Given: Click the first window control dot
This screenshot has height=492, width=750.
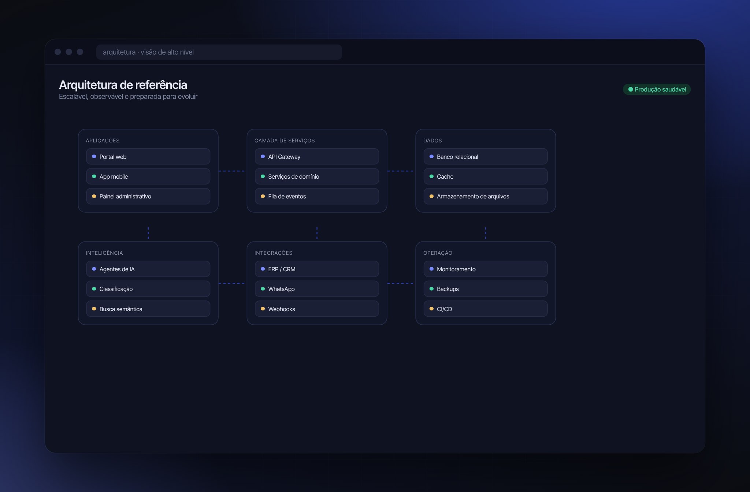Looking at the screenshot, I should 57,52.
